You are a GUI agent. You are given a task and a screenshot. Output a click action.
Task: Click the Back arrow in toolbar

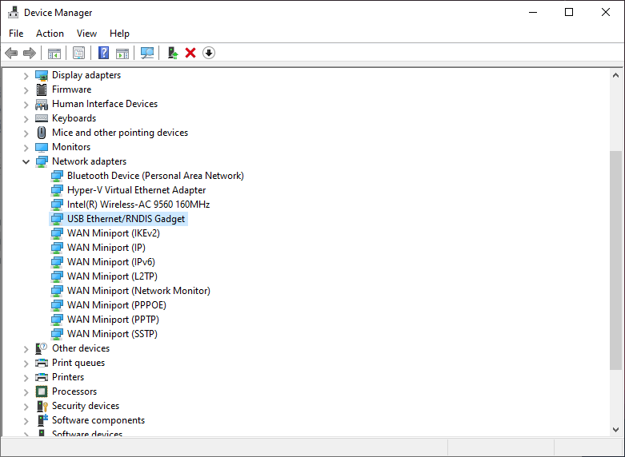pyautogui.click(x=11, y=53)
